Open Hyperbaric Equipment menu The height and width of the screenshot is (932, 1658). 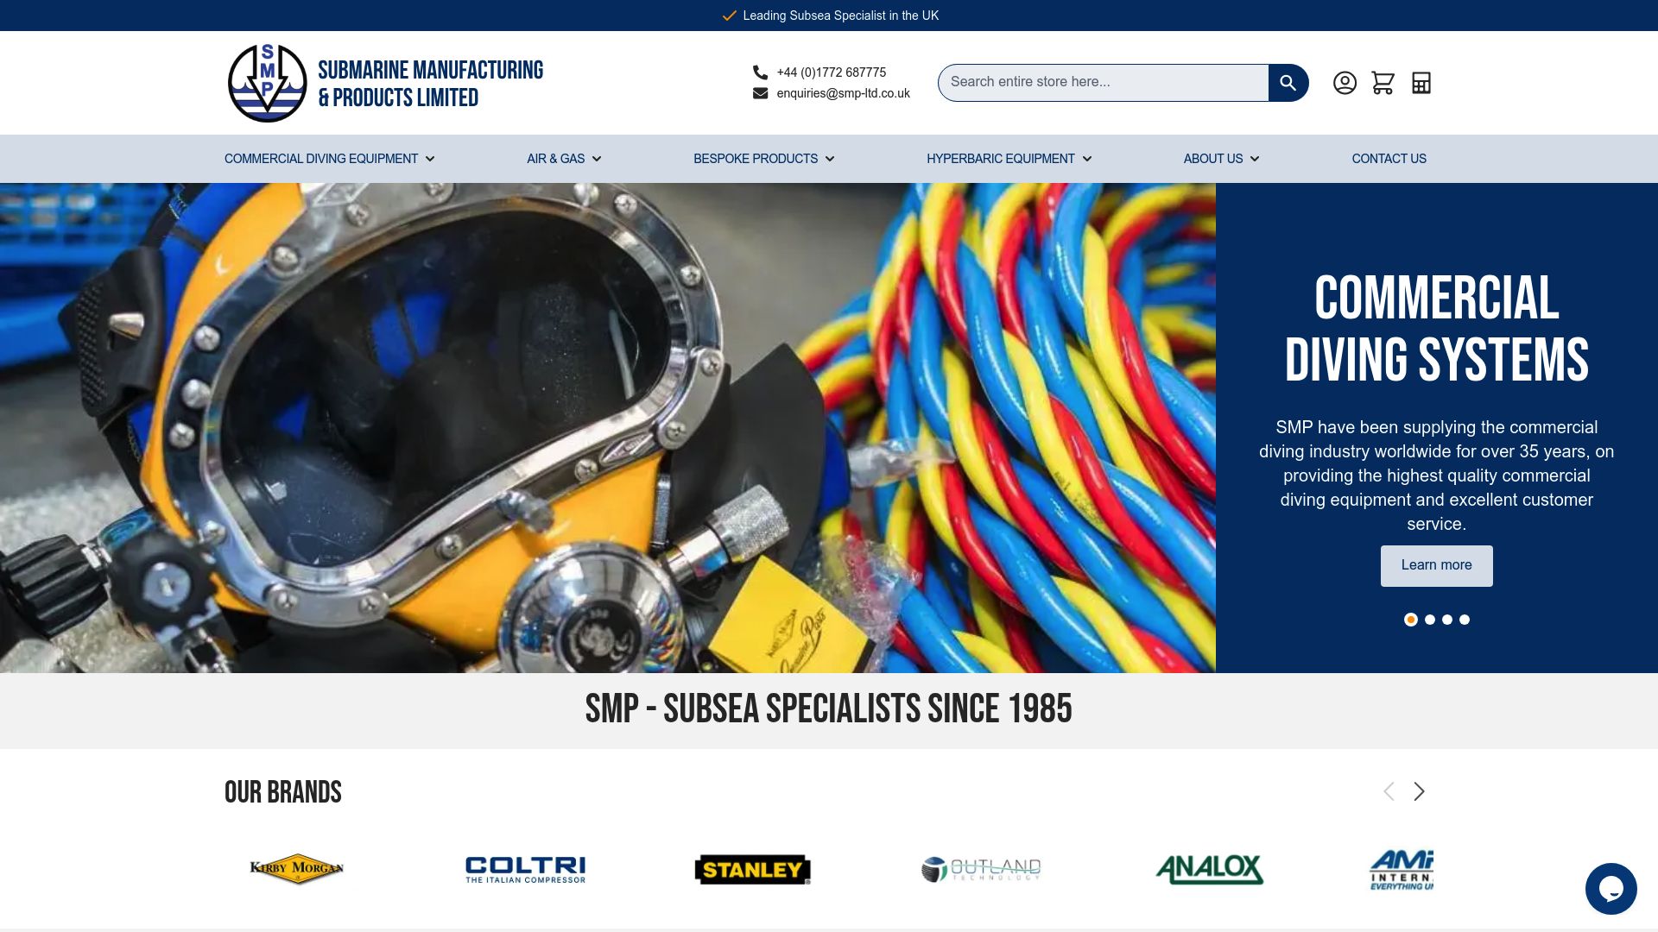[x=1001, y=159]
